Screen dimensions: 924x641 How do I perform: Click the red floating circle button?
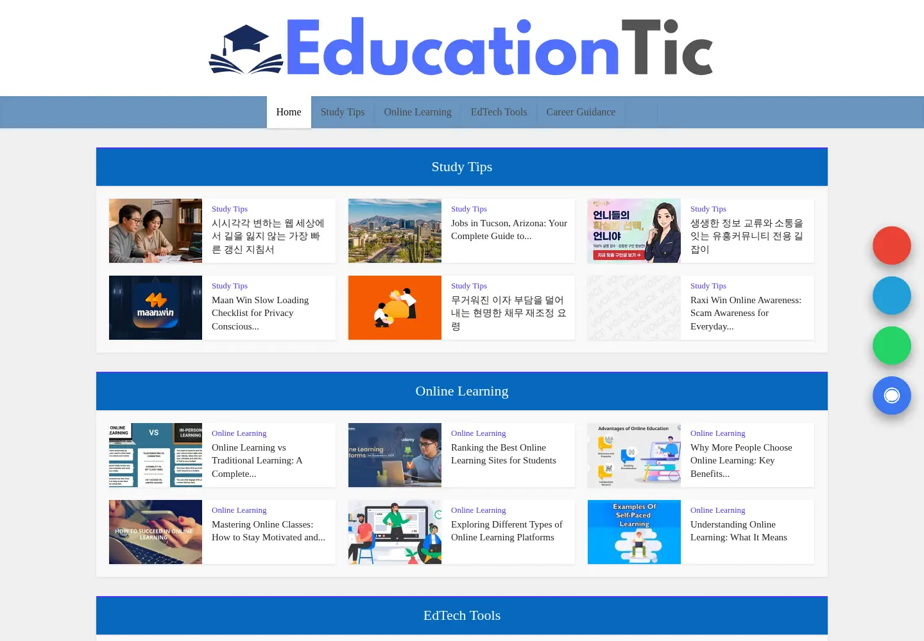(892, 246)
